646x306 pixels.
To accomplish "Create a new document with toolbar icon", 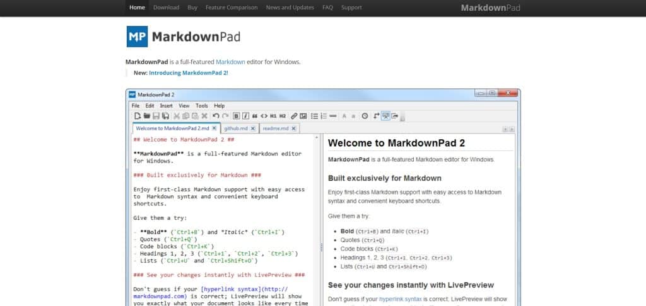I will pyautogui.click(x=137, y=116).
